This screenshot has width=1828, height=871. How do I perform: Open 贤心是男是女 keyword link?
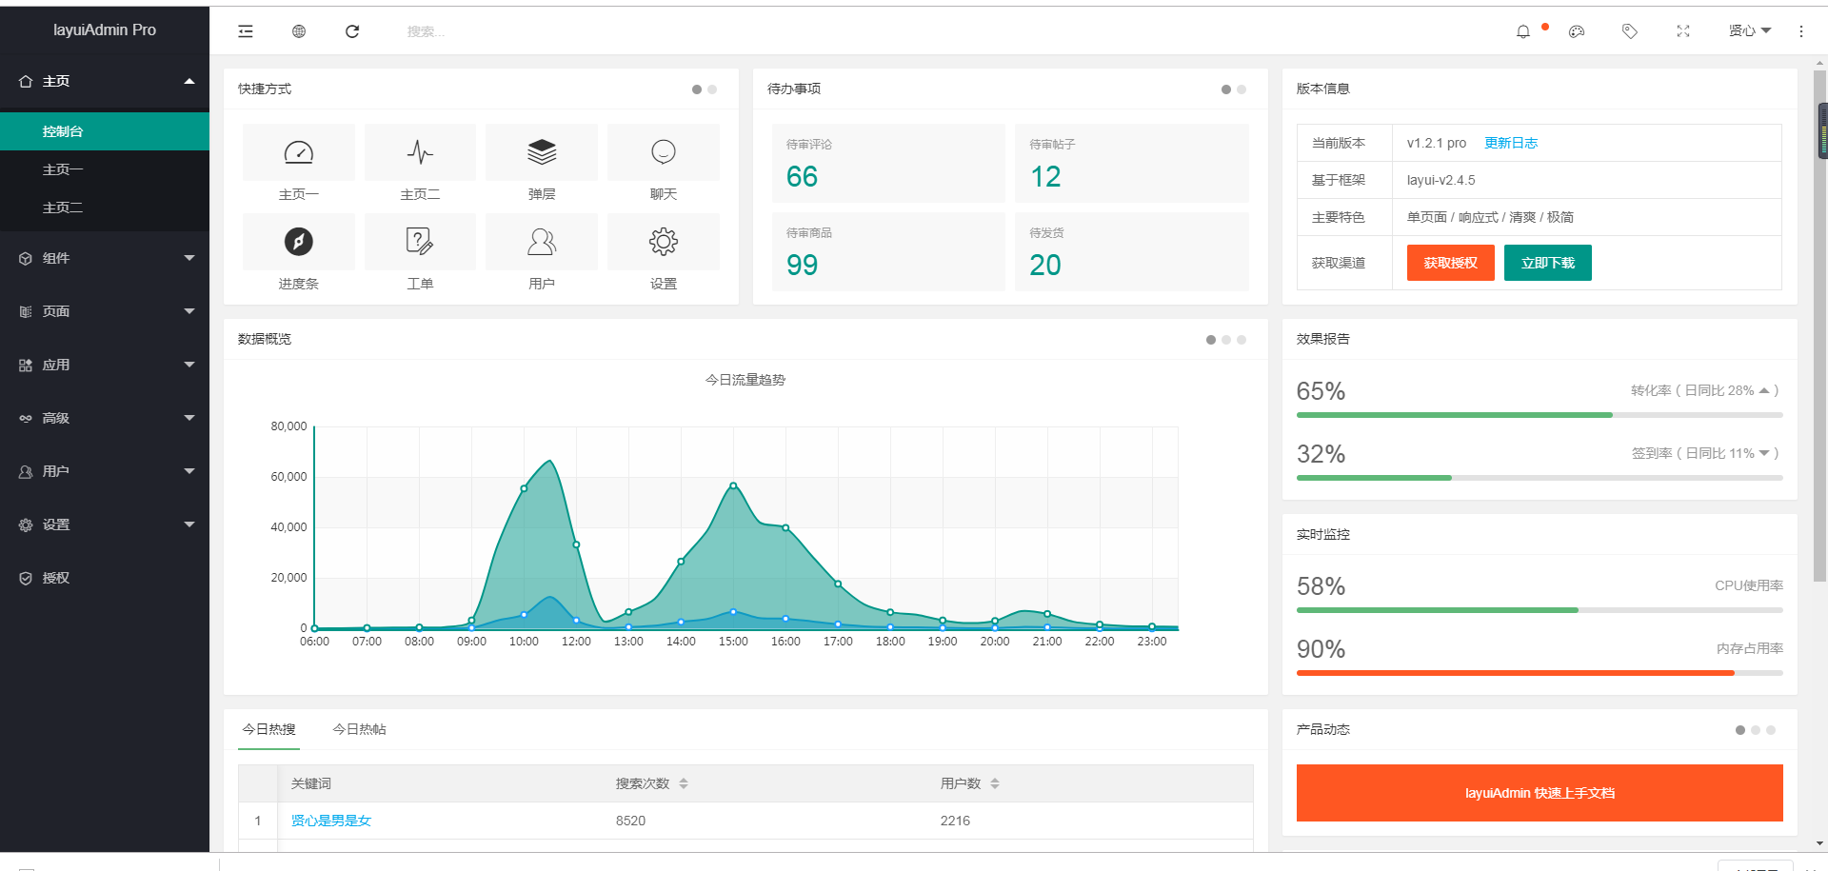331,821
